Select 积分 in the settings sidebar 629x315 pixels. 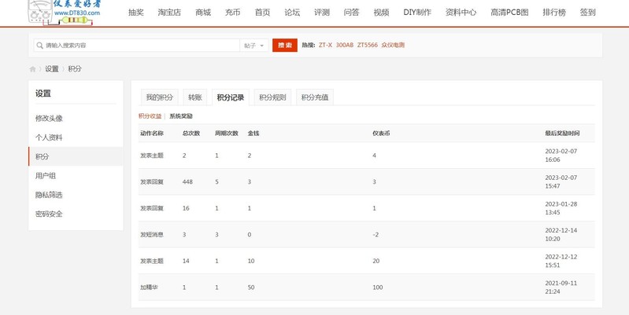tap(76, 156)
